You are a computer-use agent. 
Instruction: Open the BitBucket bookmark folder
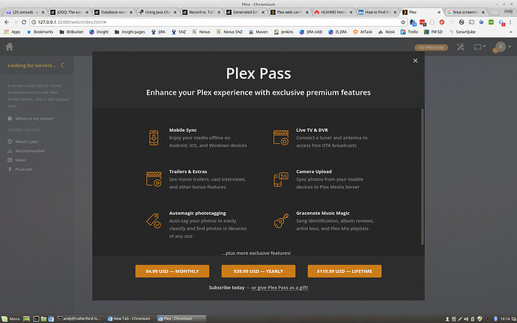(x=71, y=32)
